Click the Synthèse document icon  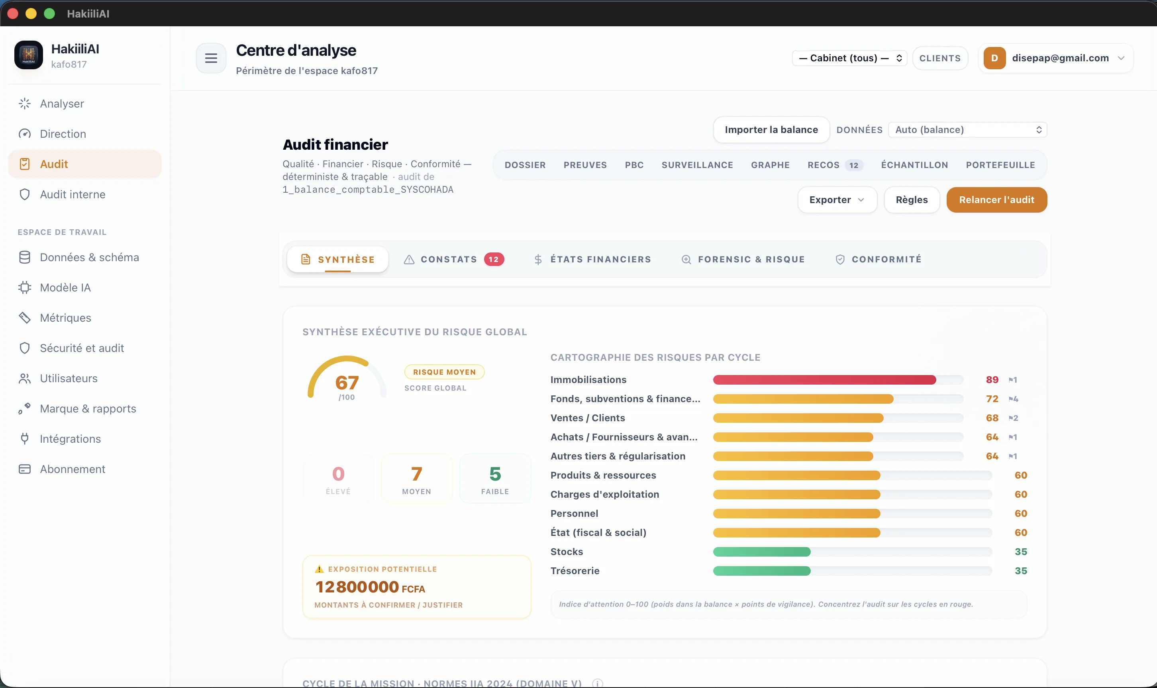point(306,259)
